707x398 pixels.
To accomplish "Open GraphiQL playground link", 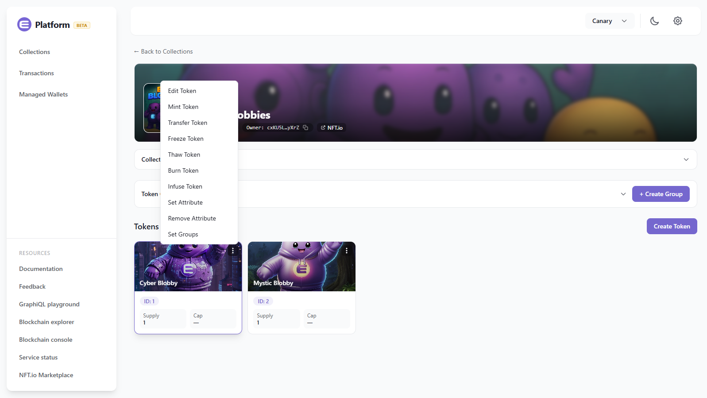I will pos(49,304).
